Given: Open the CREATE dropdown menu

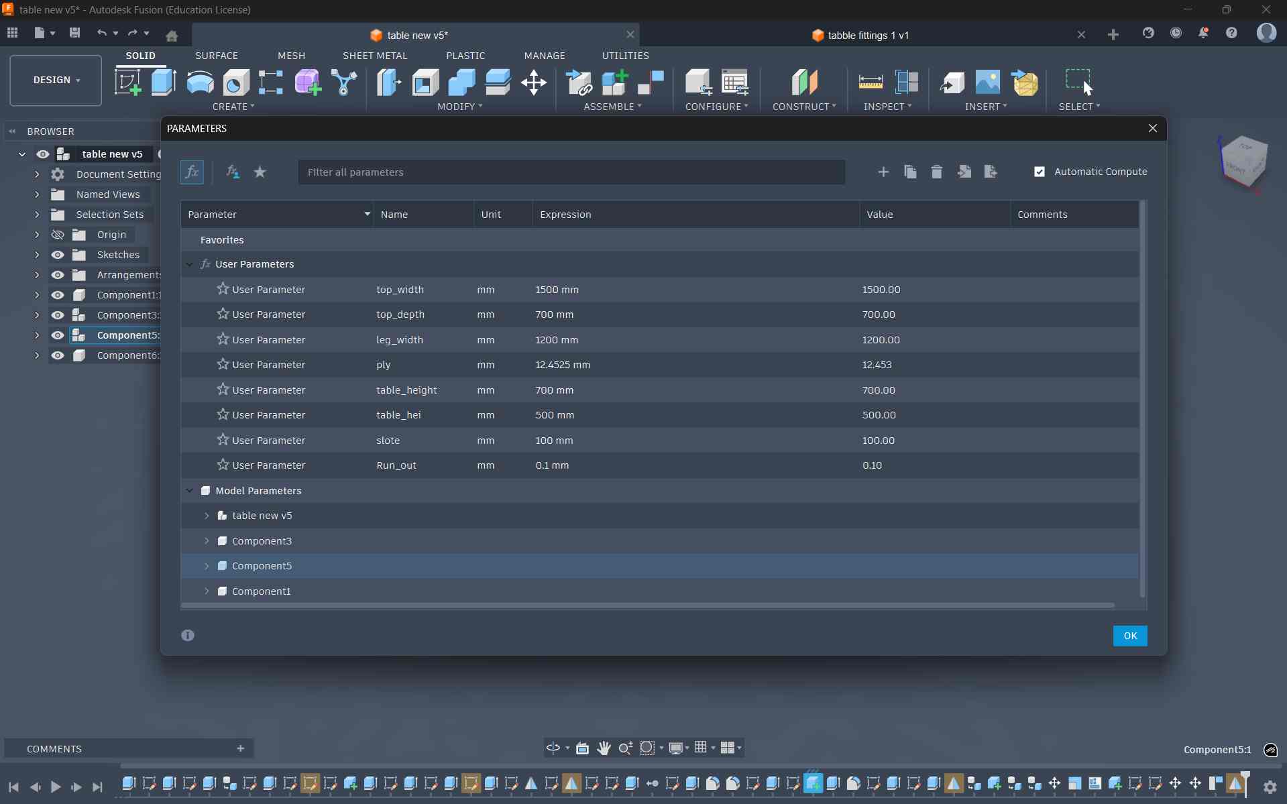Looking at the screenshot, I should [233, 107].
